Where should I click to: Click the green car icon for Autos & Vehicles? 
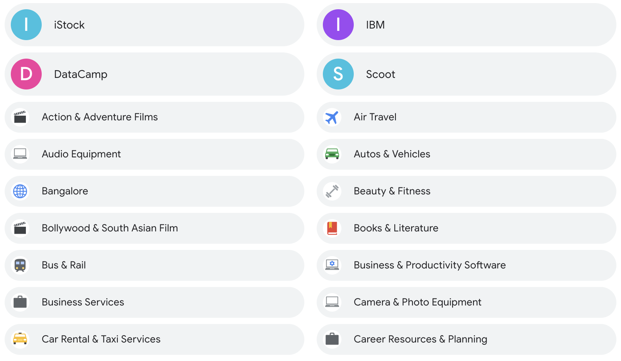(332, 154)
